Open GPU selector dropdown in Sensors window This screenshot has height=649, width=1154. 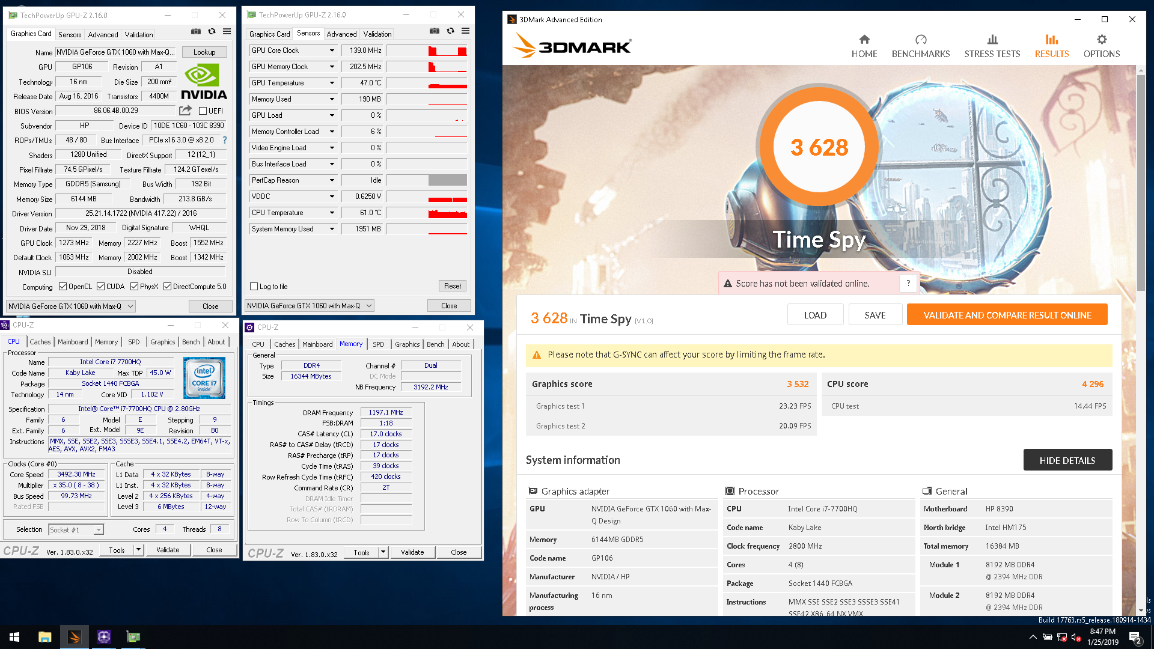tap(309, 306)
